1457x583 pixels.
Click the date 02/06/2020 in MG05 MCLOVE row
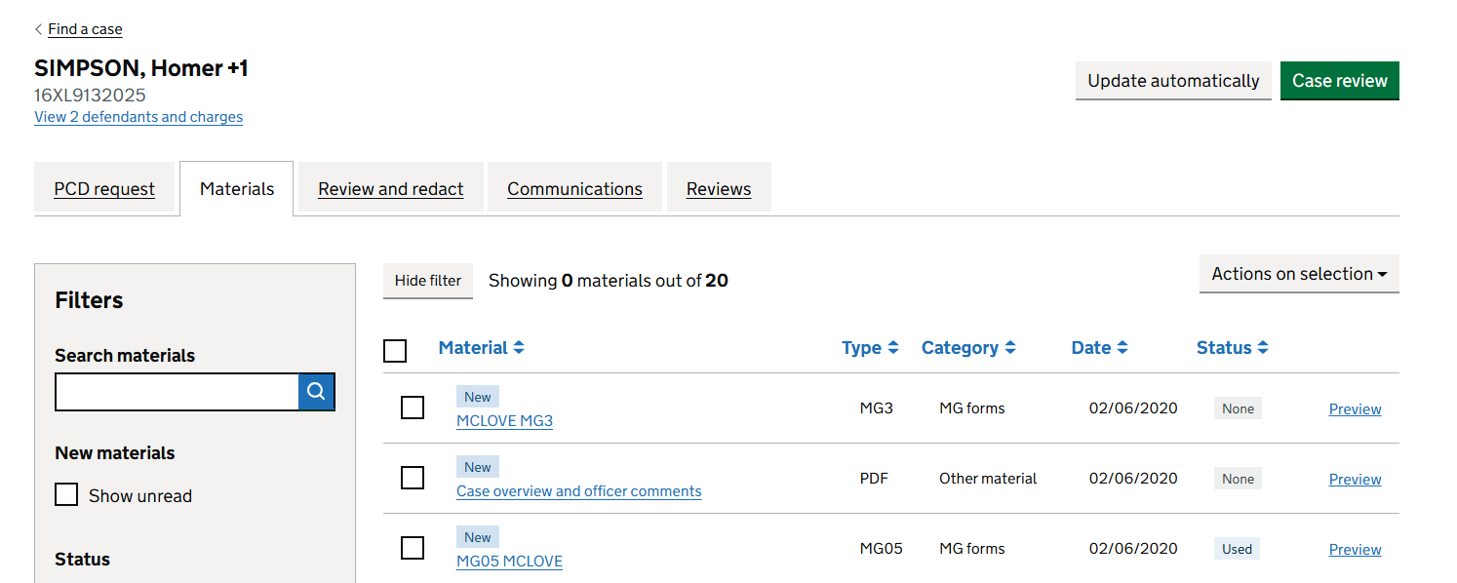(1133, 549)
